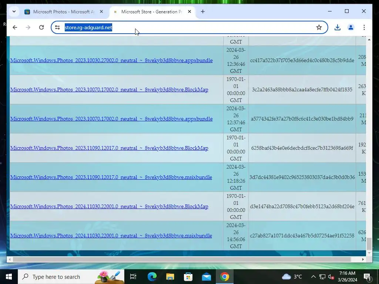Select hash 6258baf43b4e0e6decbdcf8cec7b3123698a669f
Image resolution: width=379 pixels, height=284 pixels.
tap(302, 148)
